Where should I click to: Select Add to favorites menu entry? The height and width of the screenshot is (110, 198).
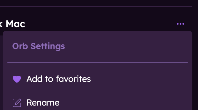[98, 79]
